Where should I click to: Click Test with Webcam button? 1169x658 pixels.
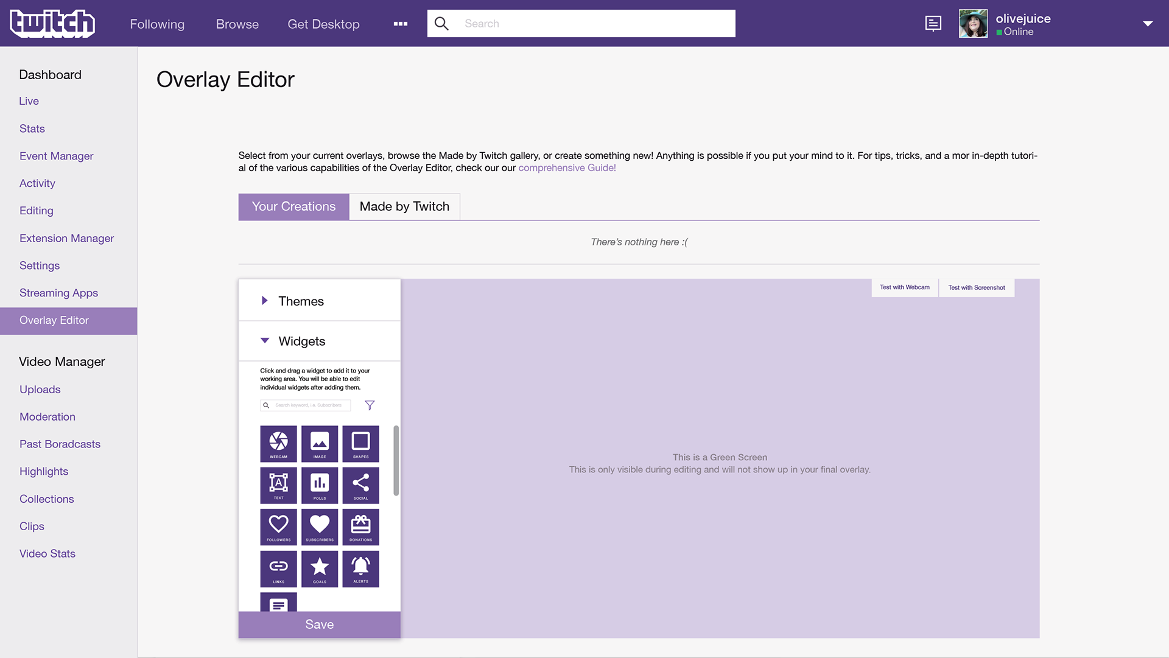[905, 287]
